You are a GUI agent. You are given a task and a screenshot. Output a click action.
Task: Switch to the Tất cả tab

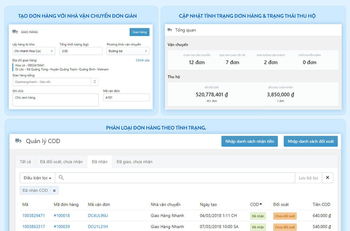coord(25,162)
